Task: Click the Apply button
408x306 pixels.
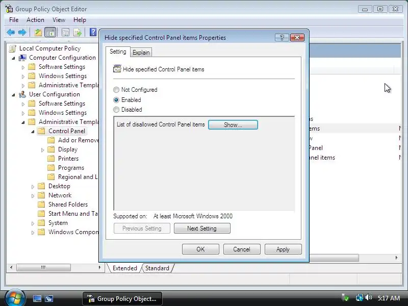Action: click(x=283, y=249)
